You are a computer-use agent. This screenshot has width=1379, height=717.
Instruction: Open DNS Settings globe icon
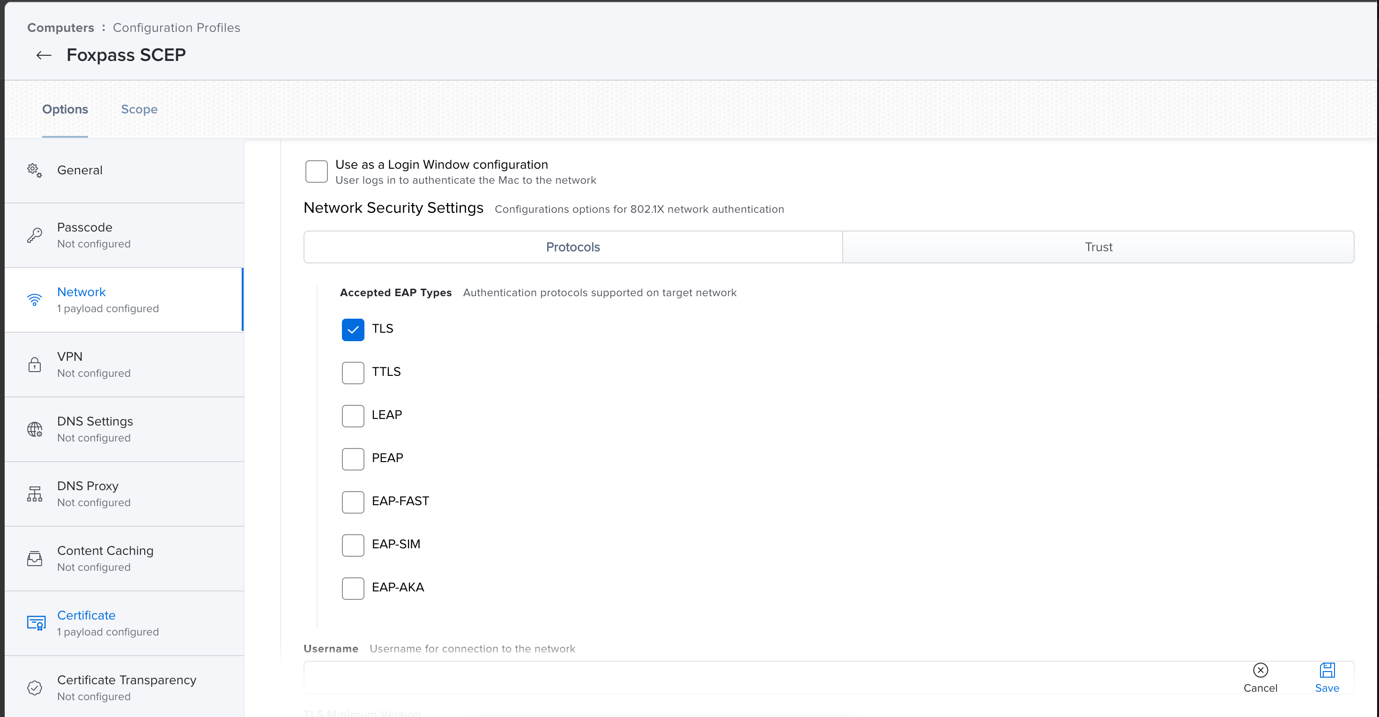35,429
